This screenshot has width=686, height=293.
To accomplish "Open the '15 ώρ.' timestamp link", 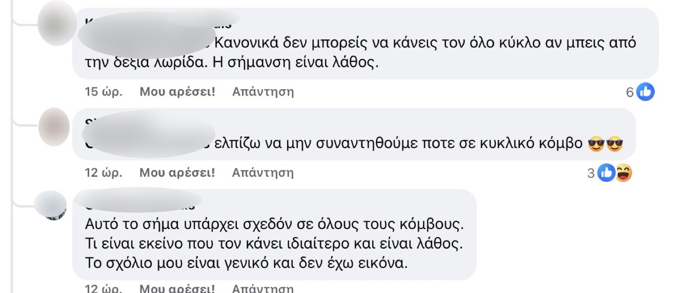I will 103,92.
